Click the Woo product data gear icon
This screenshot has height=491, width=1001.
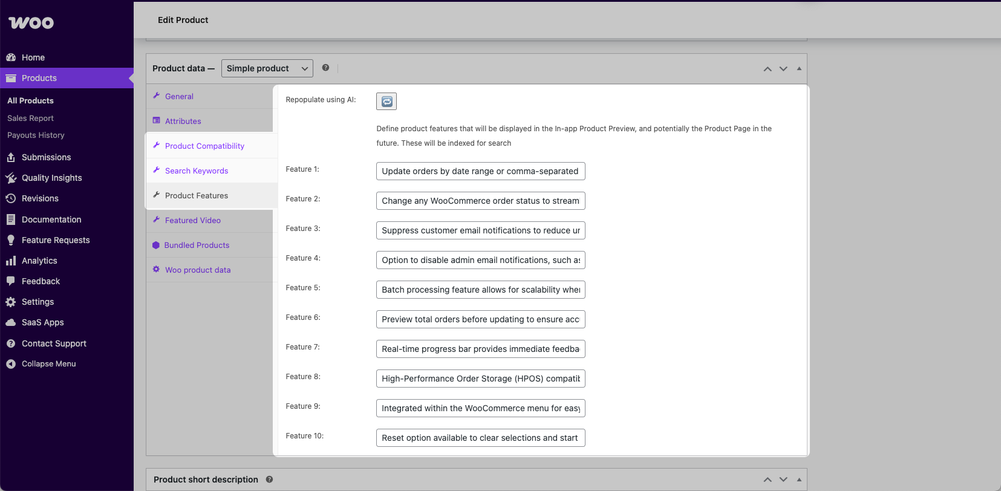pos(156,269)
